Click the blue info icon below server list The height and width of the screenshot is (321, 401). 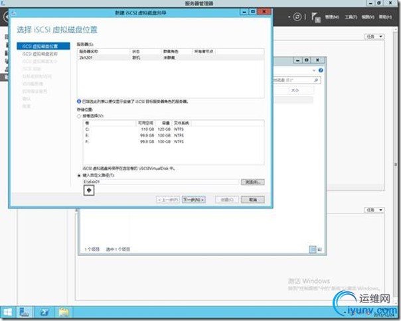click(79, 101)
